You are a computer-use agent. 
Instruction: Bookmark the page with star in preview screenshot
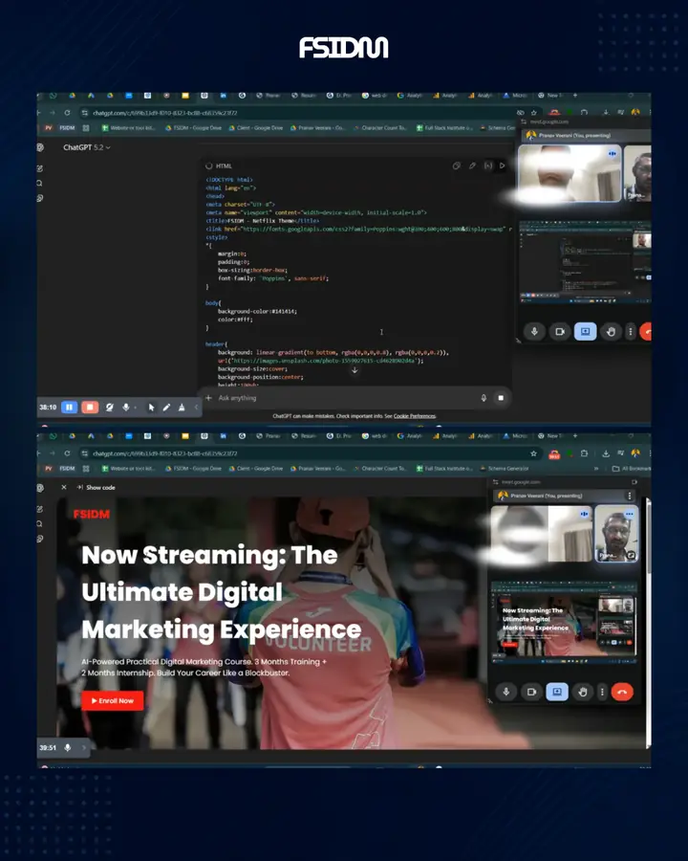pos(533,453)
